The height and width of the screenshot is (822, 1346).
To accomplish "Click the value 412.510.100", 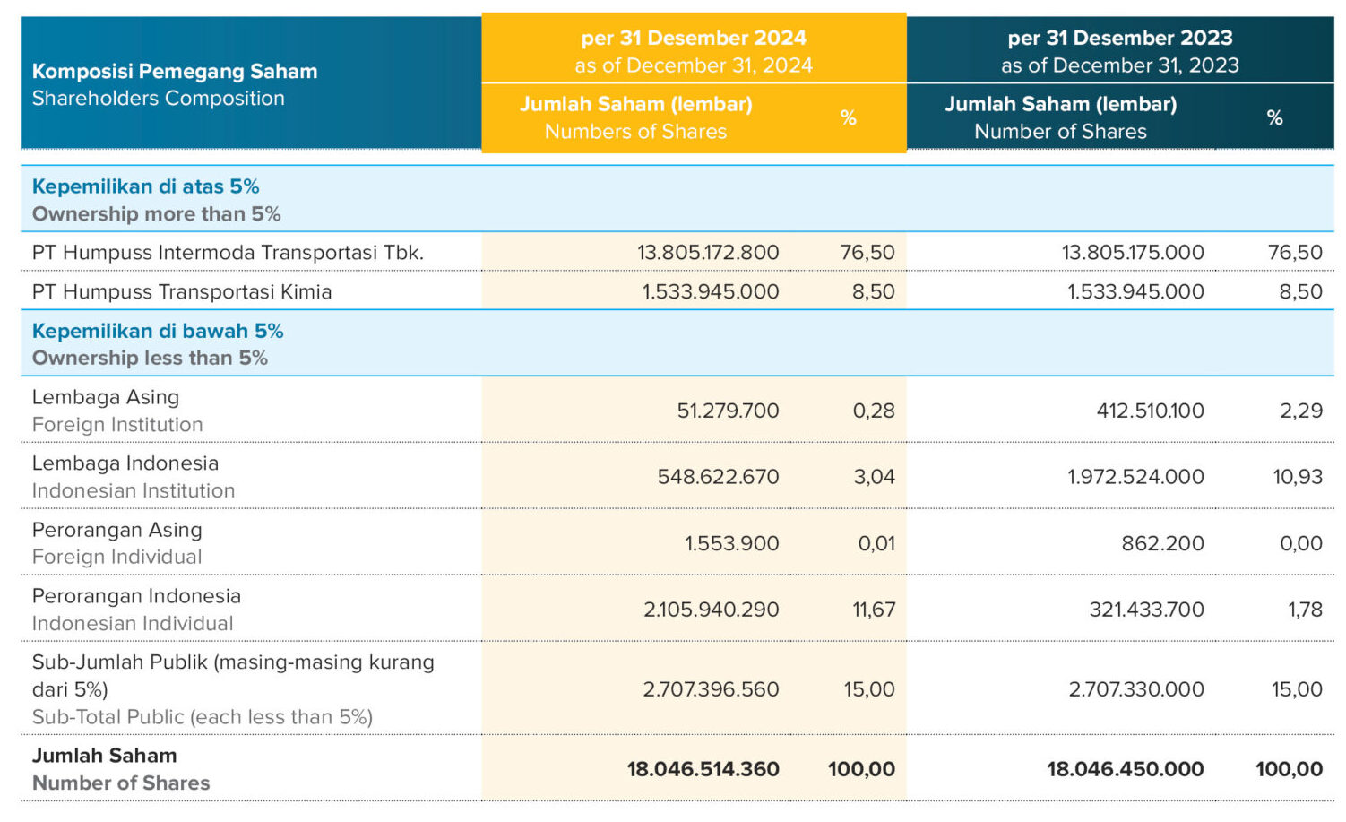I will [x=1151, y=411].
